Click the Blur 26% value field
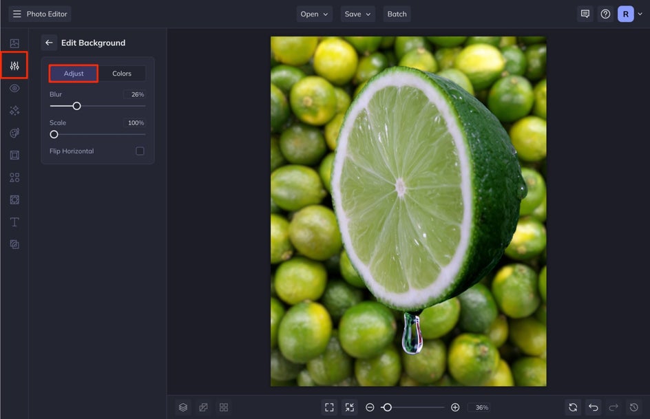This screenshot has height=419, width=650. point(134,94)
